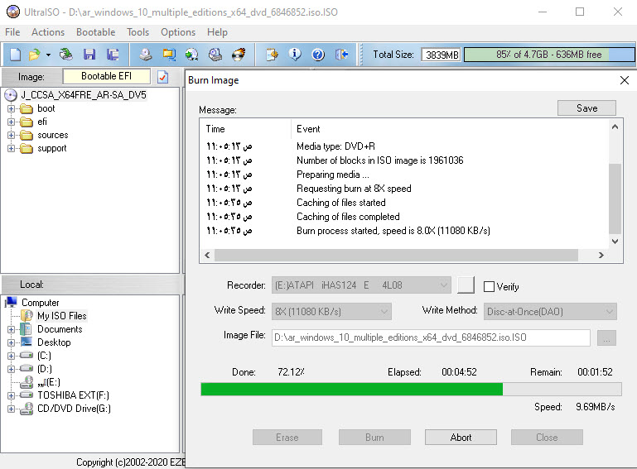Expand the (C:) drive node

[x=11, y=356]
